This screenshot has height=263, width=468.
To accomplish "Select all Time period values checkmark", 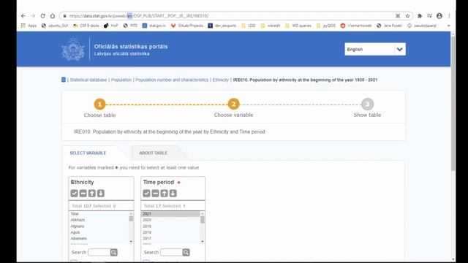I will (146, 193).
